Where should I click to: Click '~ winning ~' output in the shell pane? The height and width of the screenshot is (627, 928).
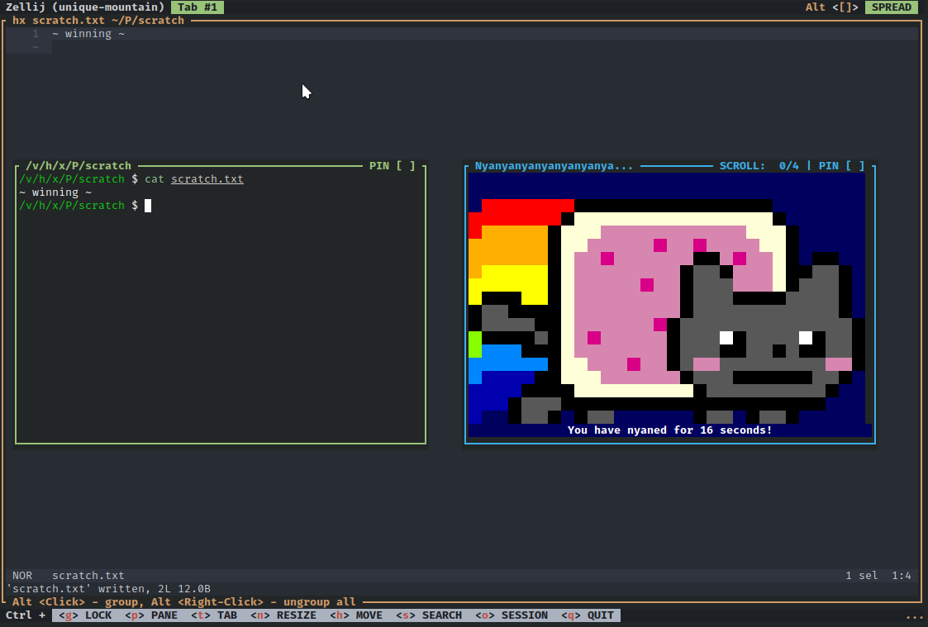[x=55, y=192]
